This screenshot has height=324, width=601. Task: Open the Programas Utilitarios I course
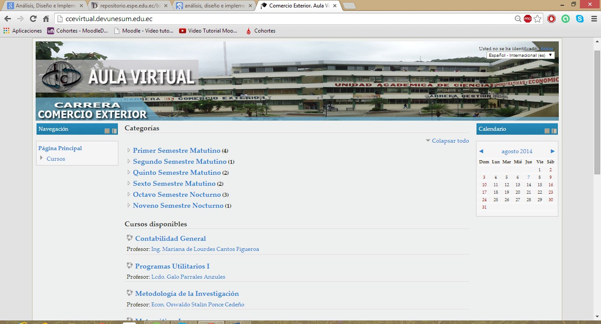172,266
